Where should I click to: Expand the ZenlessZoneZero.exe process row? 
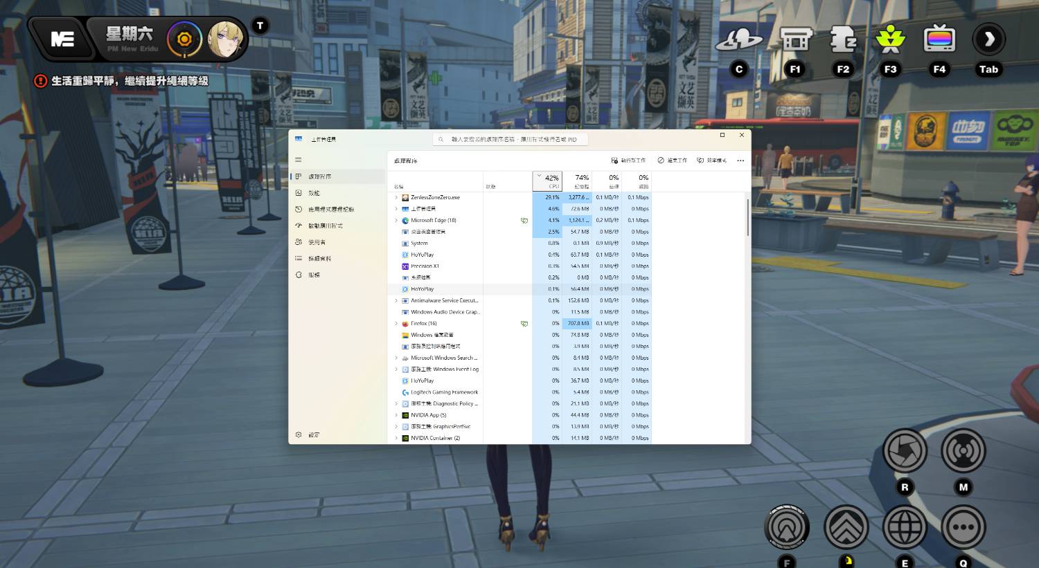click(396, 197)
